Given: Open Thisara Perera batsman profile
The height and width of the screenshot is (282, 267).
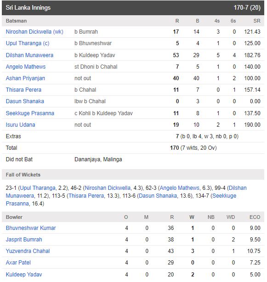Looking at the screenshot, I should (x=23, y=90).
